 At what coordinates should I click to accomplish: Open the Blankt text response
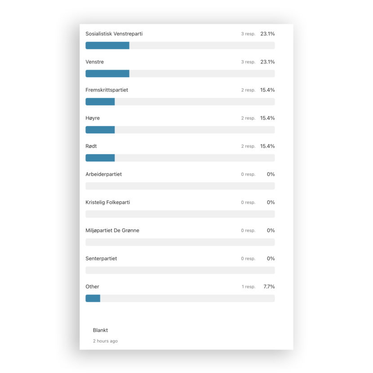(100, 330)
